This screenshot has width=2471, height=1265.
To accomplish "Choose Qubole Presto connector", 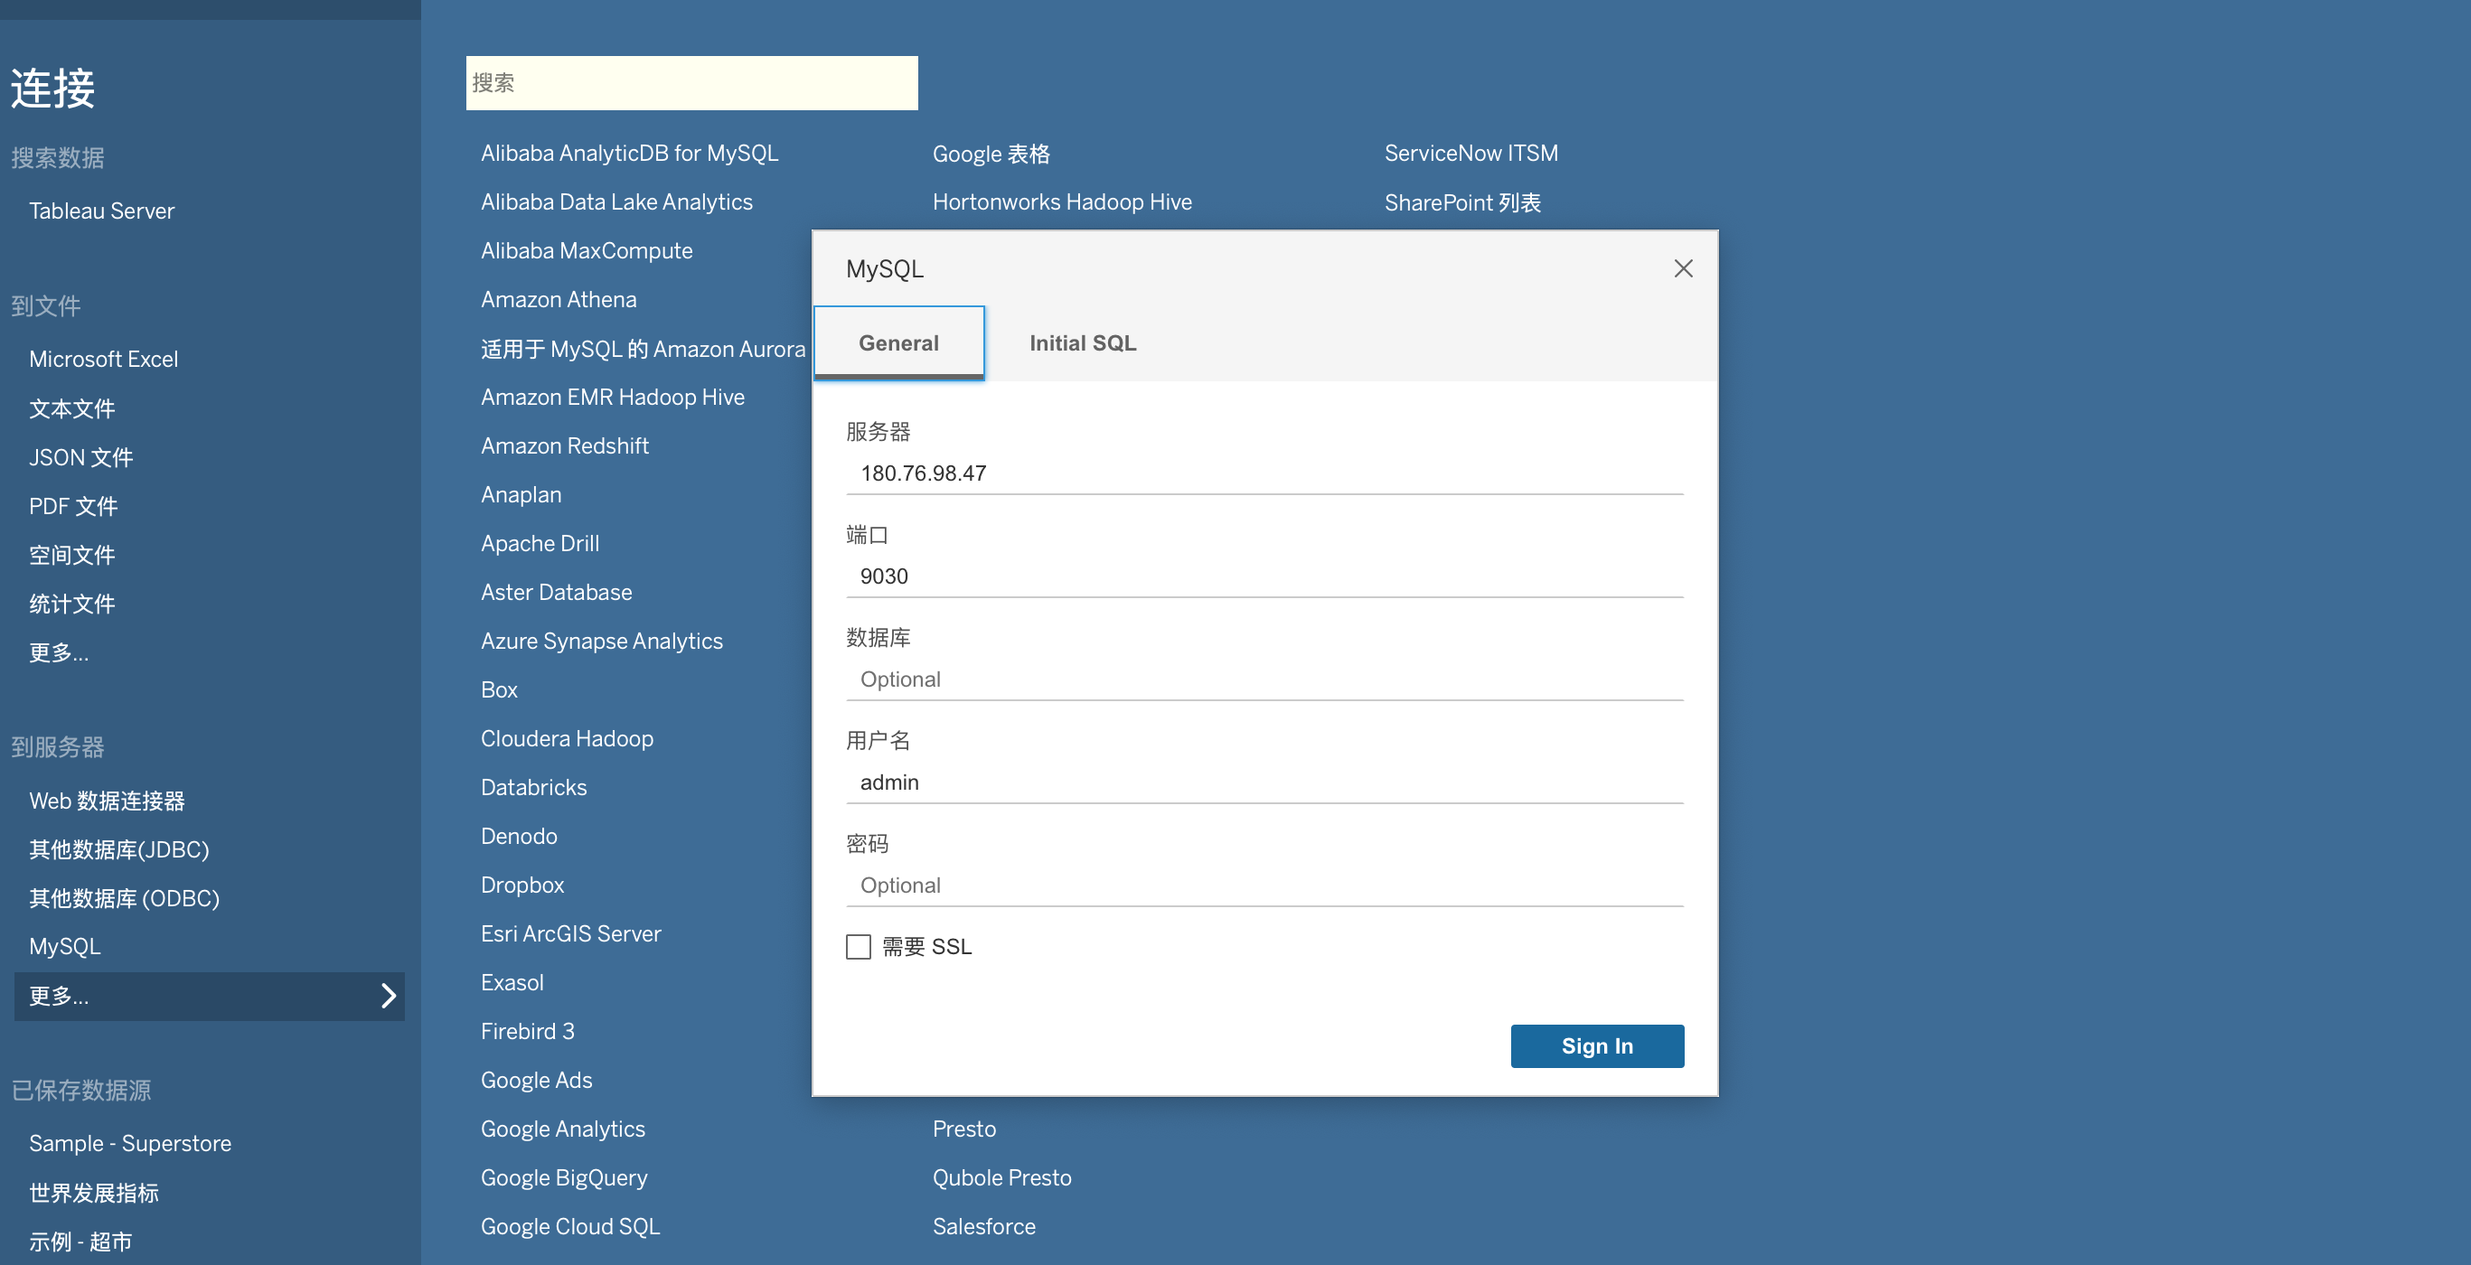I will tap(1001, 1178).
